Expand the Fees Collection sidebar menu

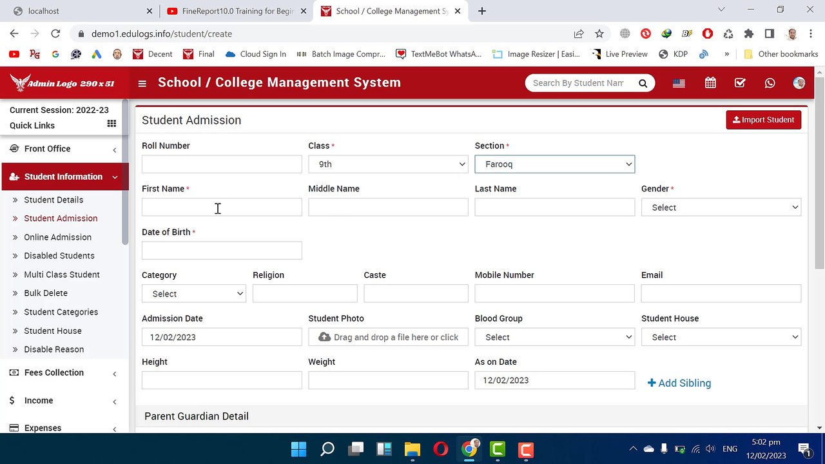click(63, 372)
